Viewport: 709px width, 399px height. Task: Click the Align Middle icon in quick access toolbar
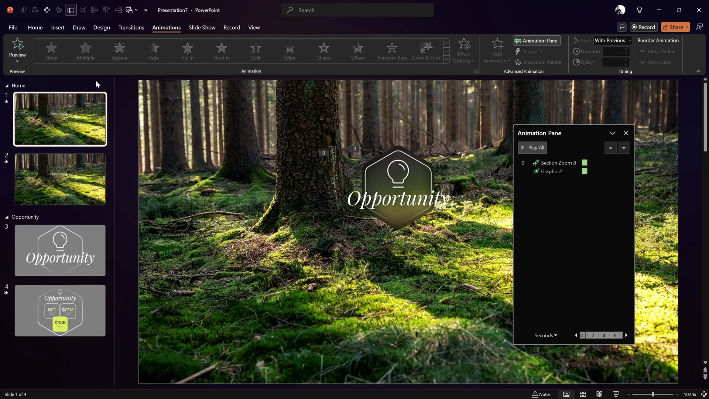(x=23, y=10)
